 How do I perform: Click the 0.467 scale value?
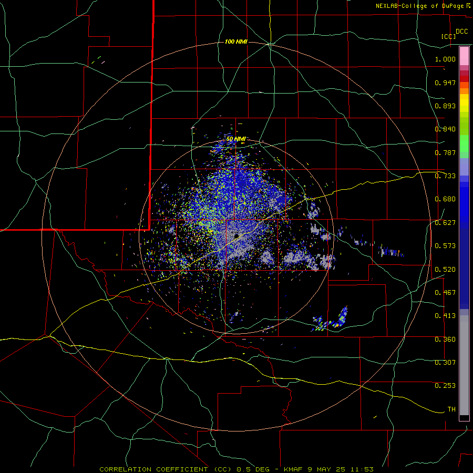tap(445, 293)
